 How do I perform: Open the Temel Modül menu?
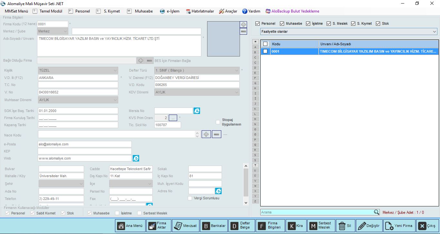[48, 11]
